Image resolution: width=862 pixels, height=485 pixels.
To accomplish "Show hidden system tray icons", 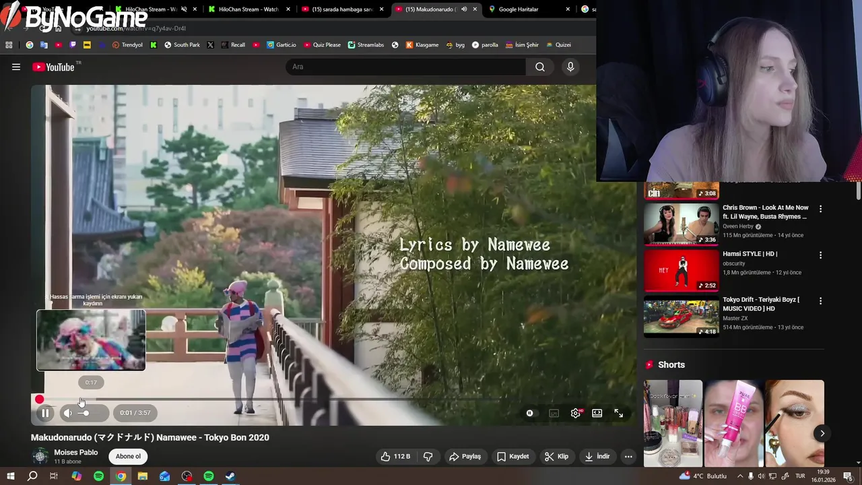I will (739, 476).
